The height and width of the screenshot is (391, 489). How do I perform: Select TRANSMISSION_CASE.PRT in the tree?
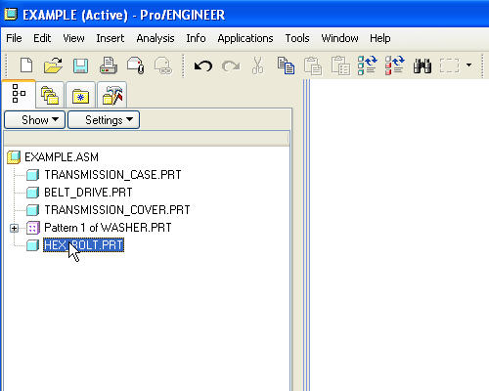click(112, 175)
